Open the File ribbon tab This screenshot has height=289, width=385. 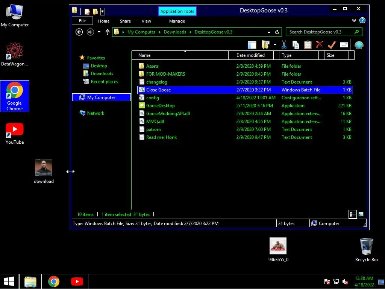click(x=82, y=21)
